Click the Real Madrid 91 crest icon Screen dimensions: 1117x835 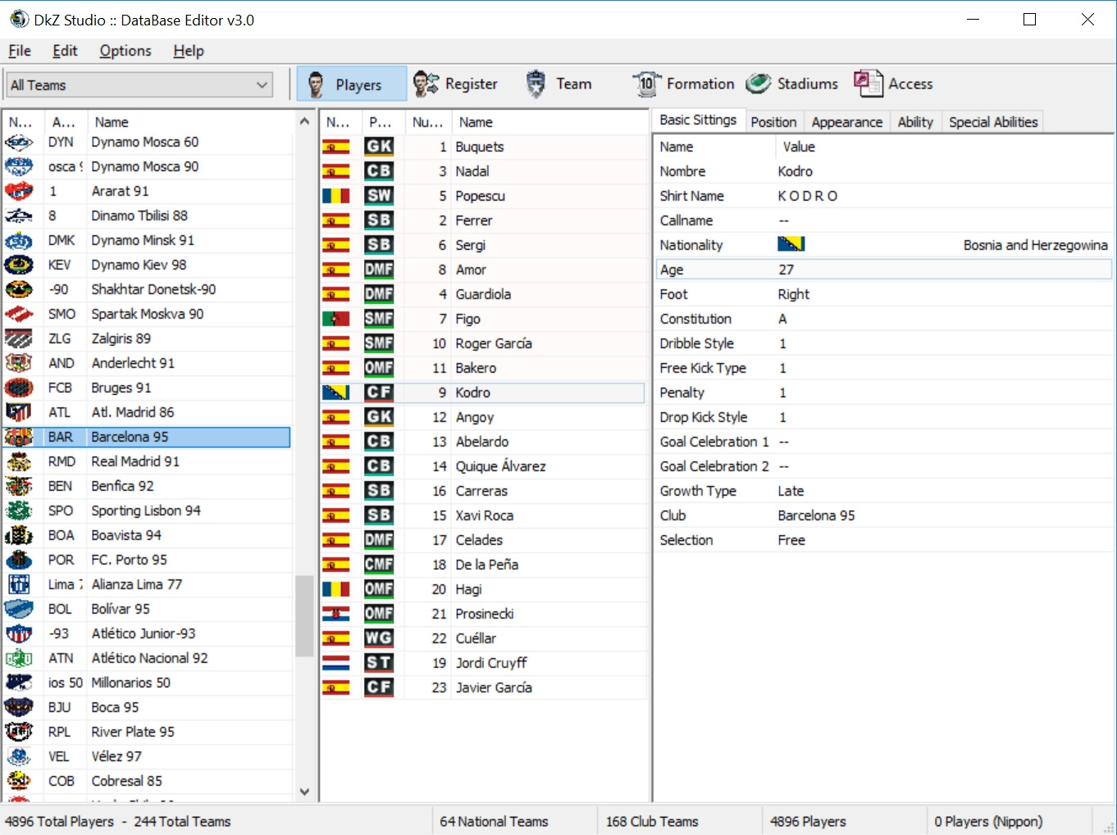click(x=19, y=461)
